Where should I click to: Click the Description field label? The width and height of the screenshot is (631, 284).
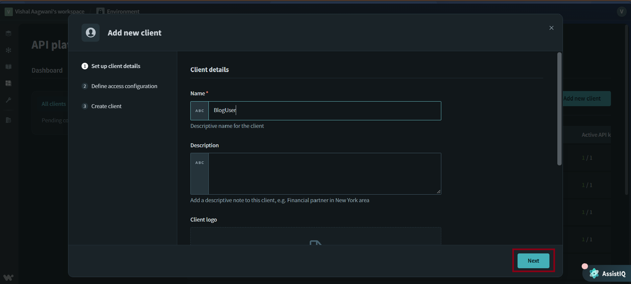[205, 145]
